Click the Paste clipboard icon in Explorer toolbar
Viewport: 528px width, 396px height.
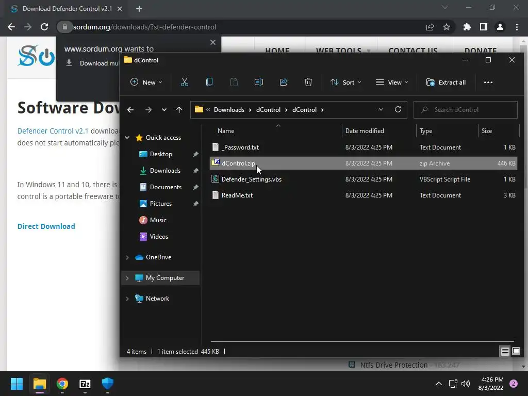[x=234, y=82]
